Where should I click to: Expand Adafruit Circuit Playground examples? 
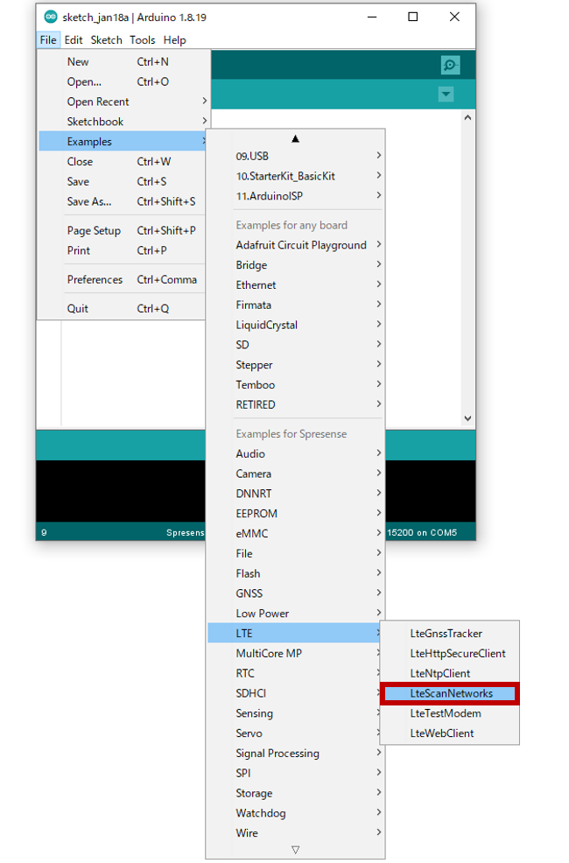point(296,245)
